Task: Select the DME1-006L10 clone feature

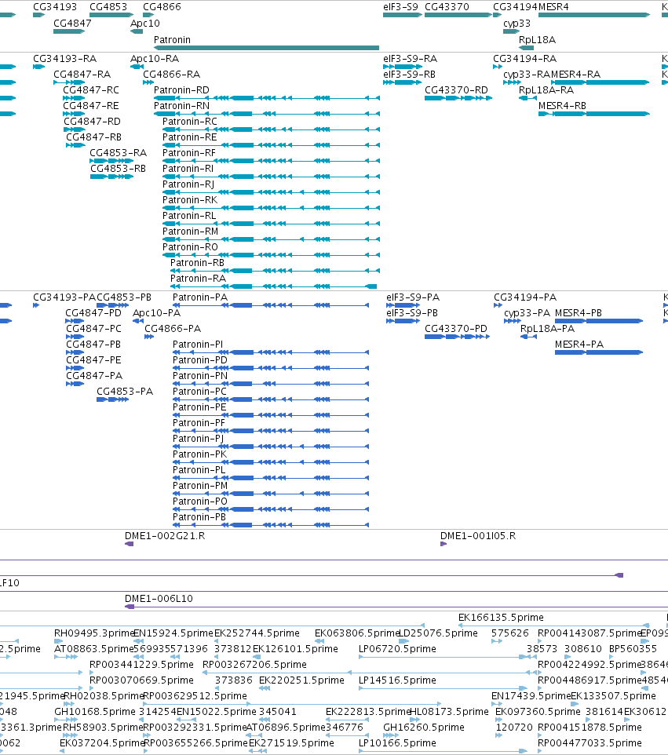Action: click(x=396, y=607)
